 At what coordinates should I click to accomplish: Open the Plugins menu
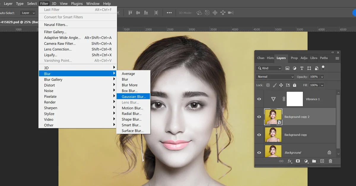click(x=77, y=4)
